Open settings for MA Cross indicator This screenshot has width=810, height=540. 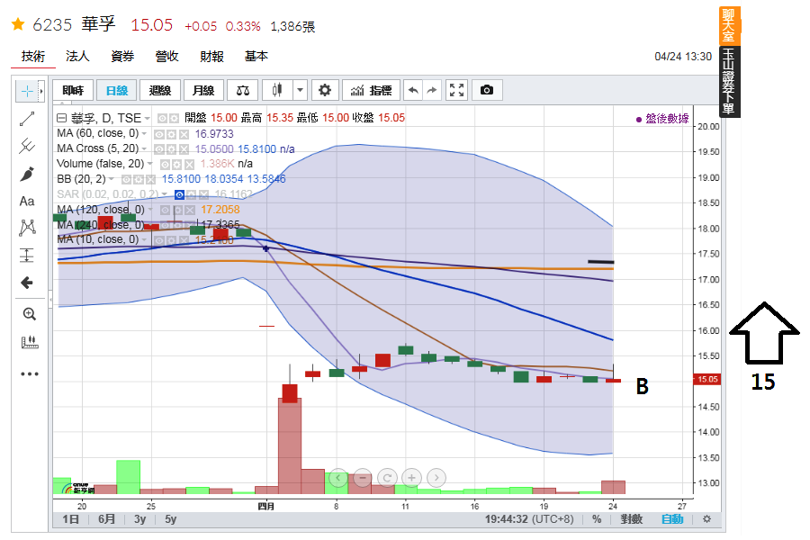172,149
